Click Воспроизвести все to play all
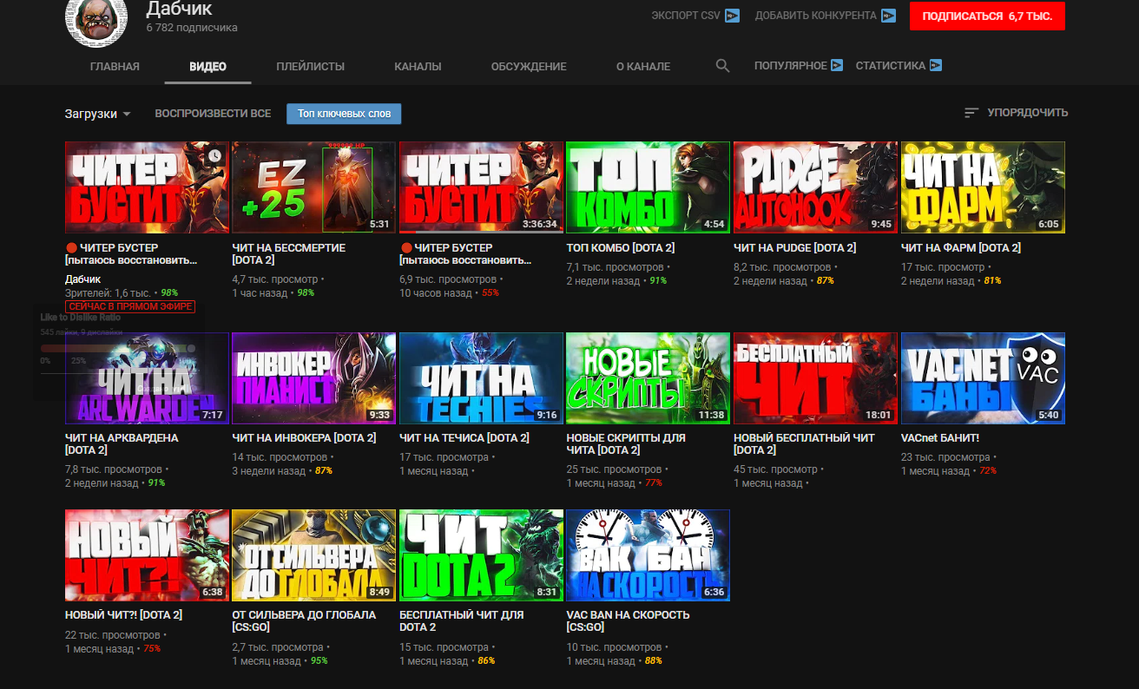 (x=213, y=114)
